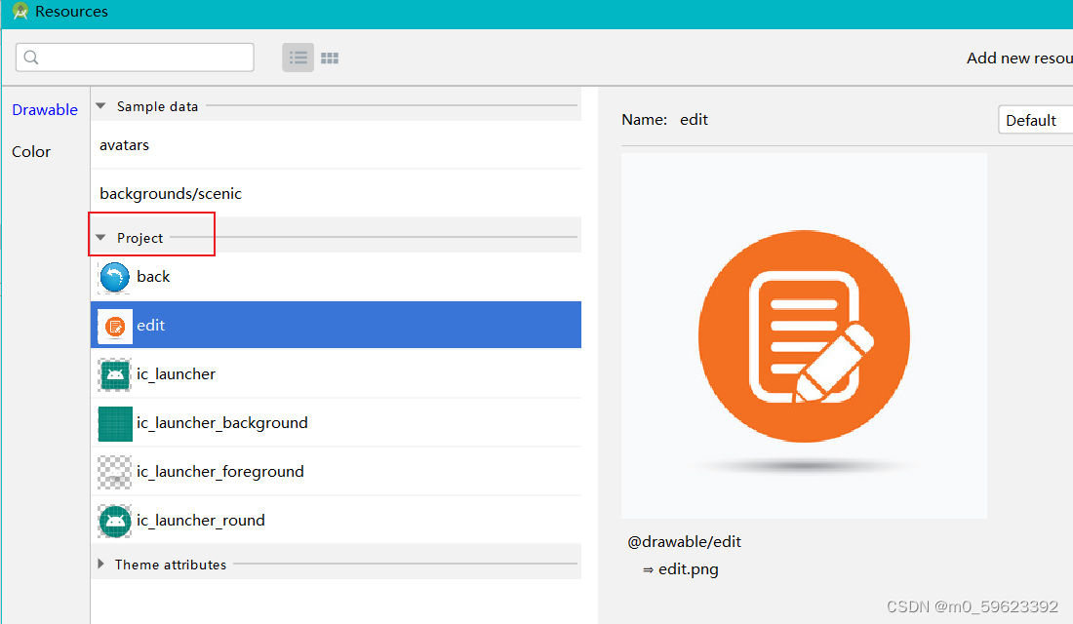Screen dimensions: 1073x624
Task: Click the search magnifier icon
Action: click(30, 58)
